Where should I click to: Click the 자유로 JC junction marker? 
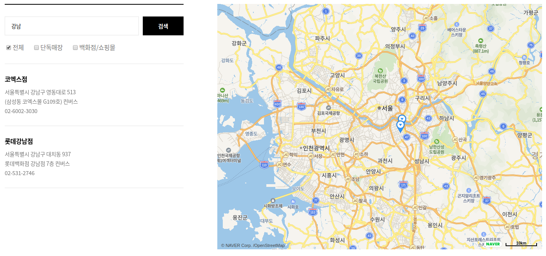pos(328,89)
